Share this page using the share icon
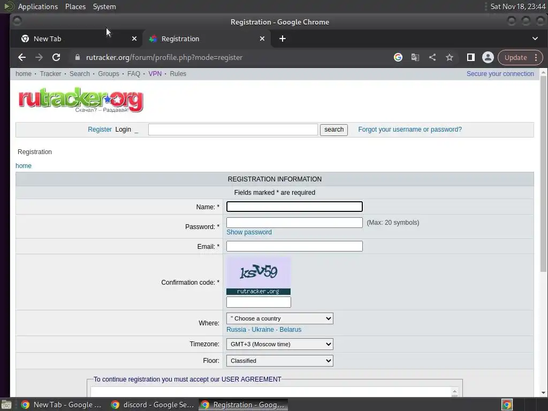 432,57
